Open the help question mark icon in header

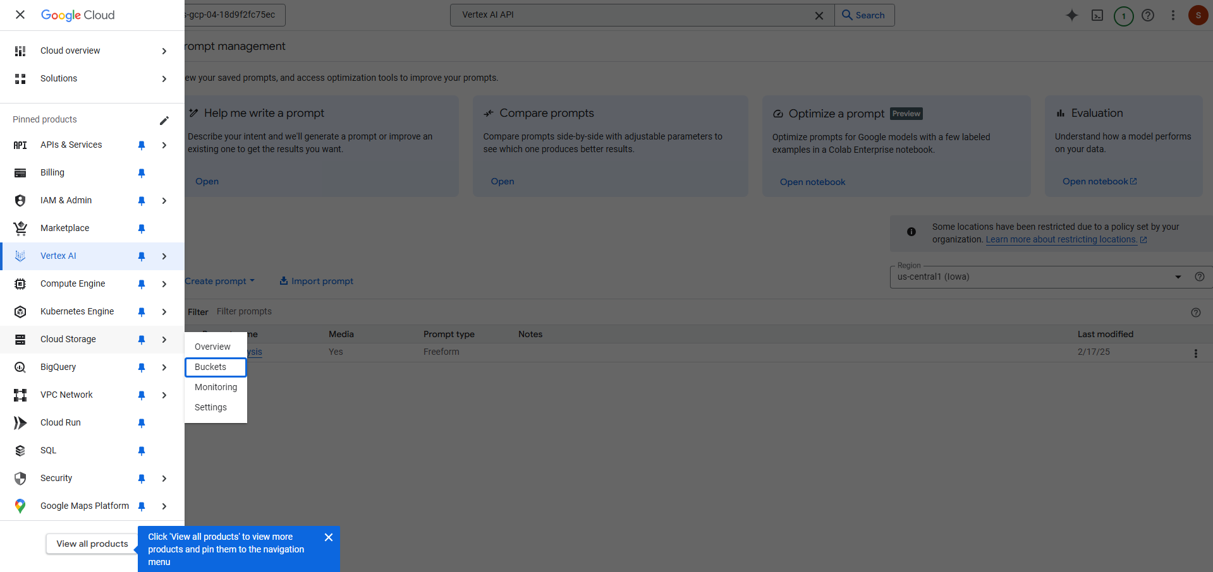point(1148,15)
